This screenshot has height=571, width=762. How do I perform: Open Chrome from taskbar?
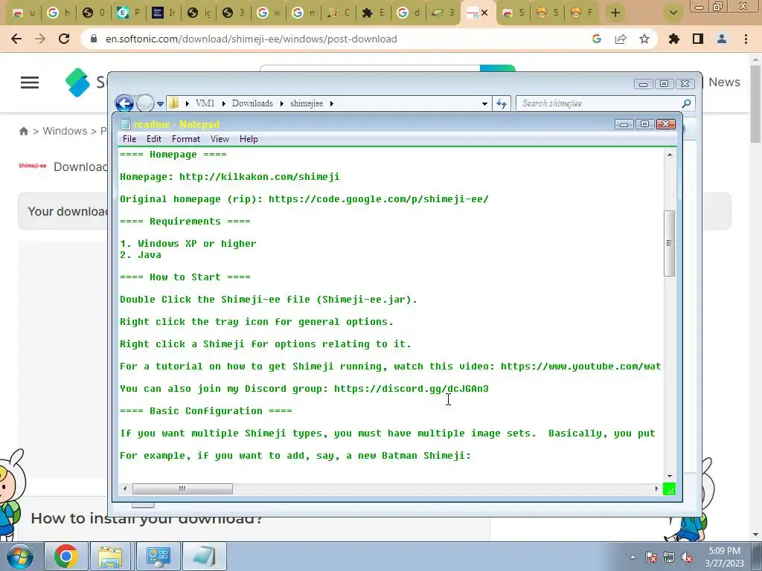point(66,556)
